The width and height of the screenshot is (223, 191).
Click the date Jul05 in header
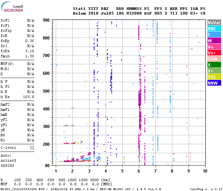(107, 13)
